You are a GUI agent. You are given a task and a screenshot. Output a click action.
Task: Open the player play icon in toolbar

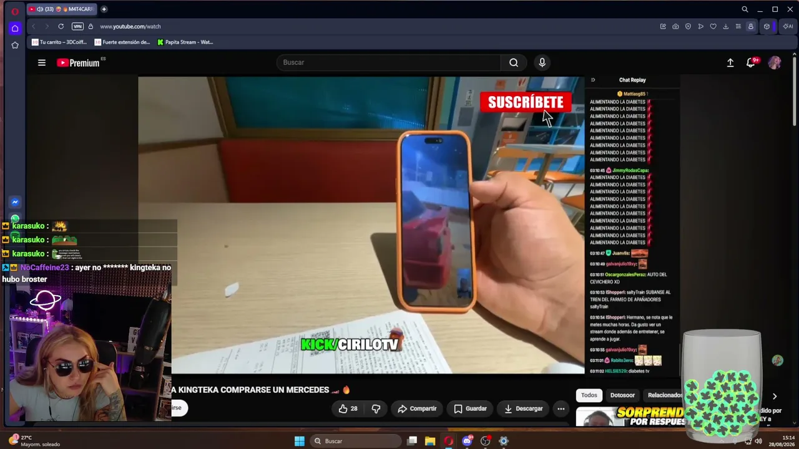point(700,26)
